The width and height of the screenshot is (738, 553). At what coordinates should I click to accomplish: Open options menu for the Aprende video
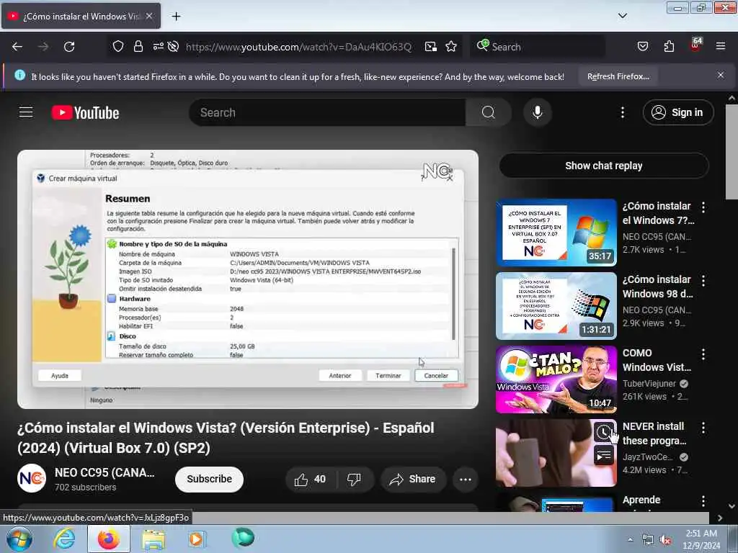(x=703, y=501)
